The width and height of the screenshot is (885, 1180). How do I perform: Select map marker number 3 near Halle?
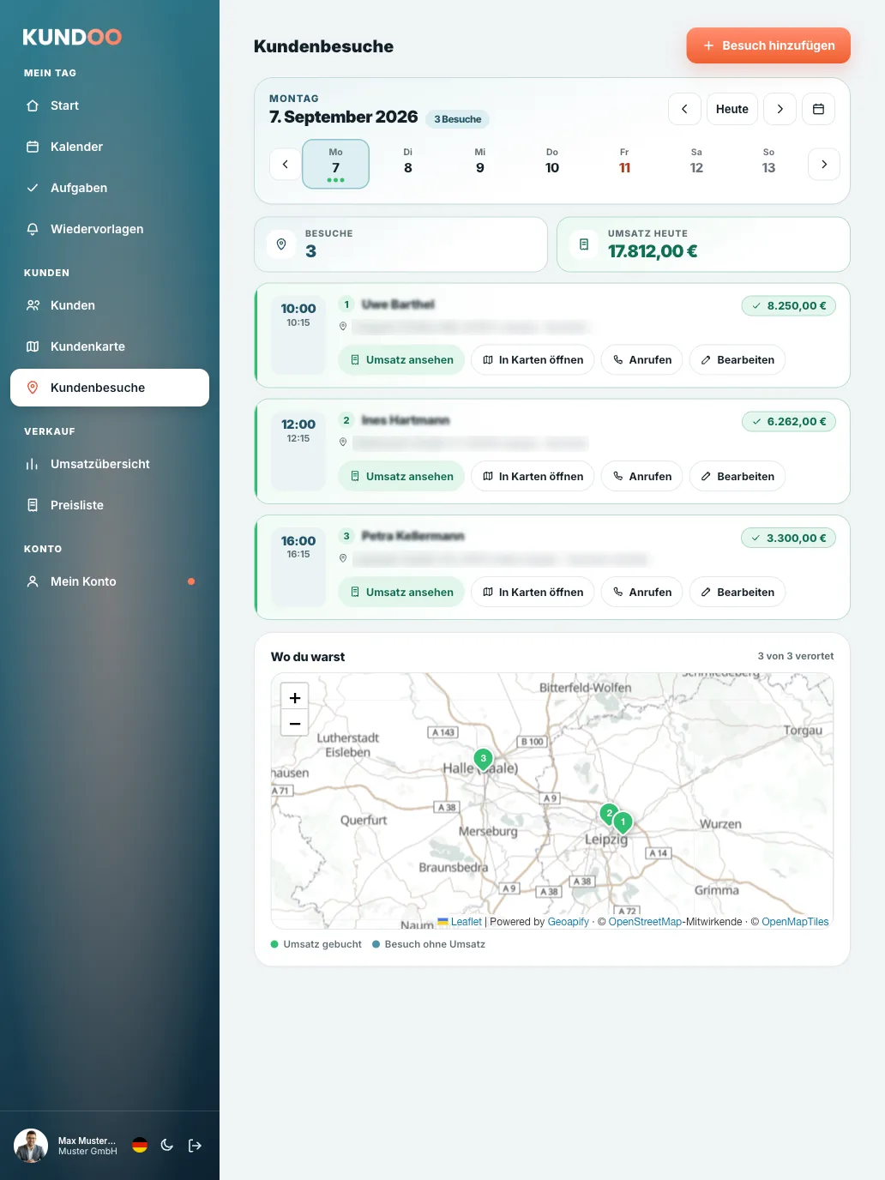tap(484, 759)
